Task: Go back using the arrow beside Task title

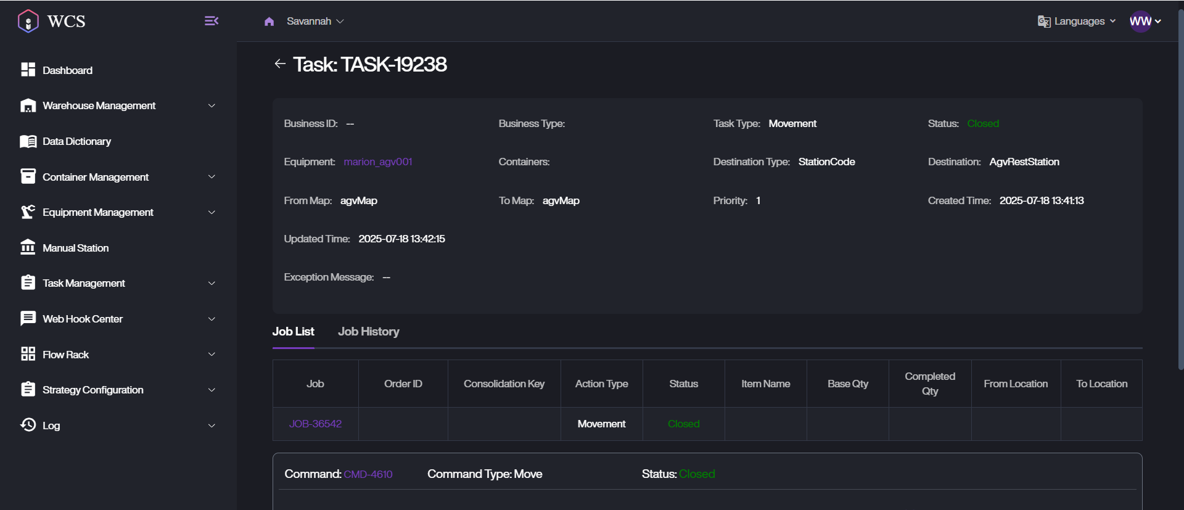Action: pos(280,64)
